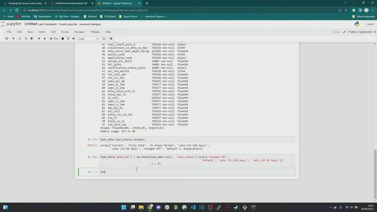Show hidden system tray icons chevron

click(x=330, y=207)
